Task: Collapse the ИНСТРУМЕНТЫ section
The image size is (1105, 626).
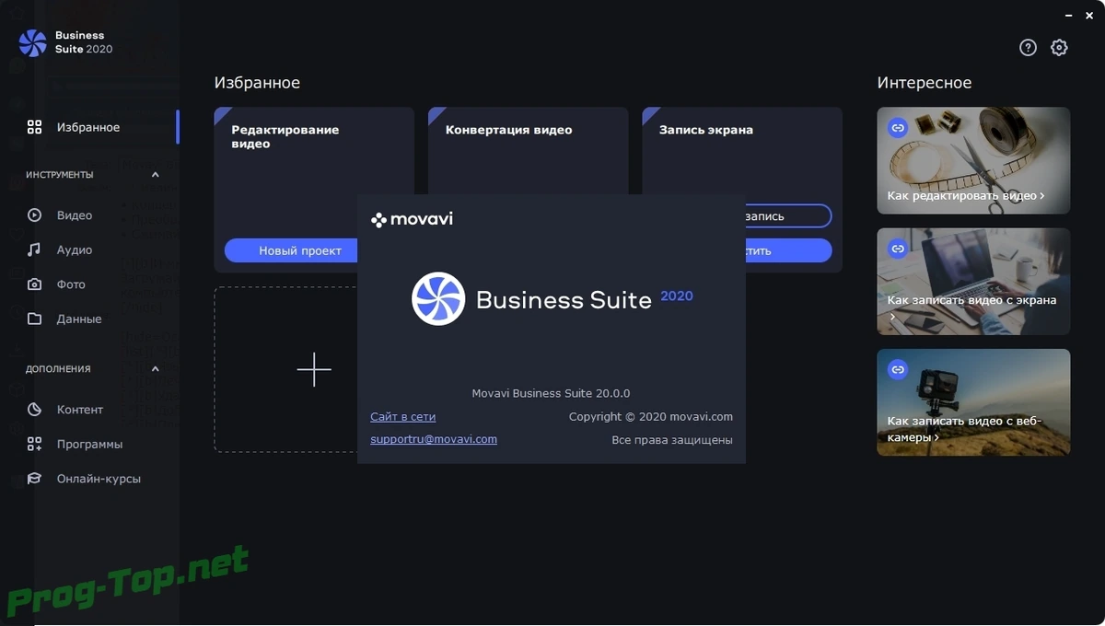Action: tap(155, 175)
